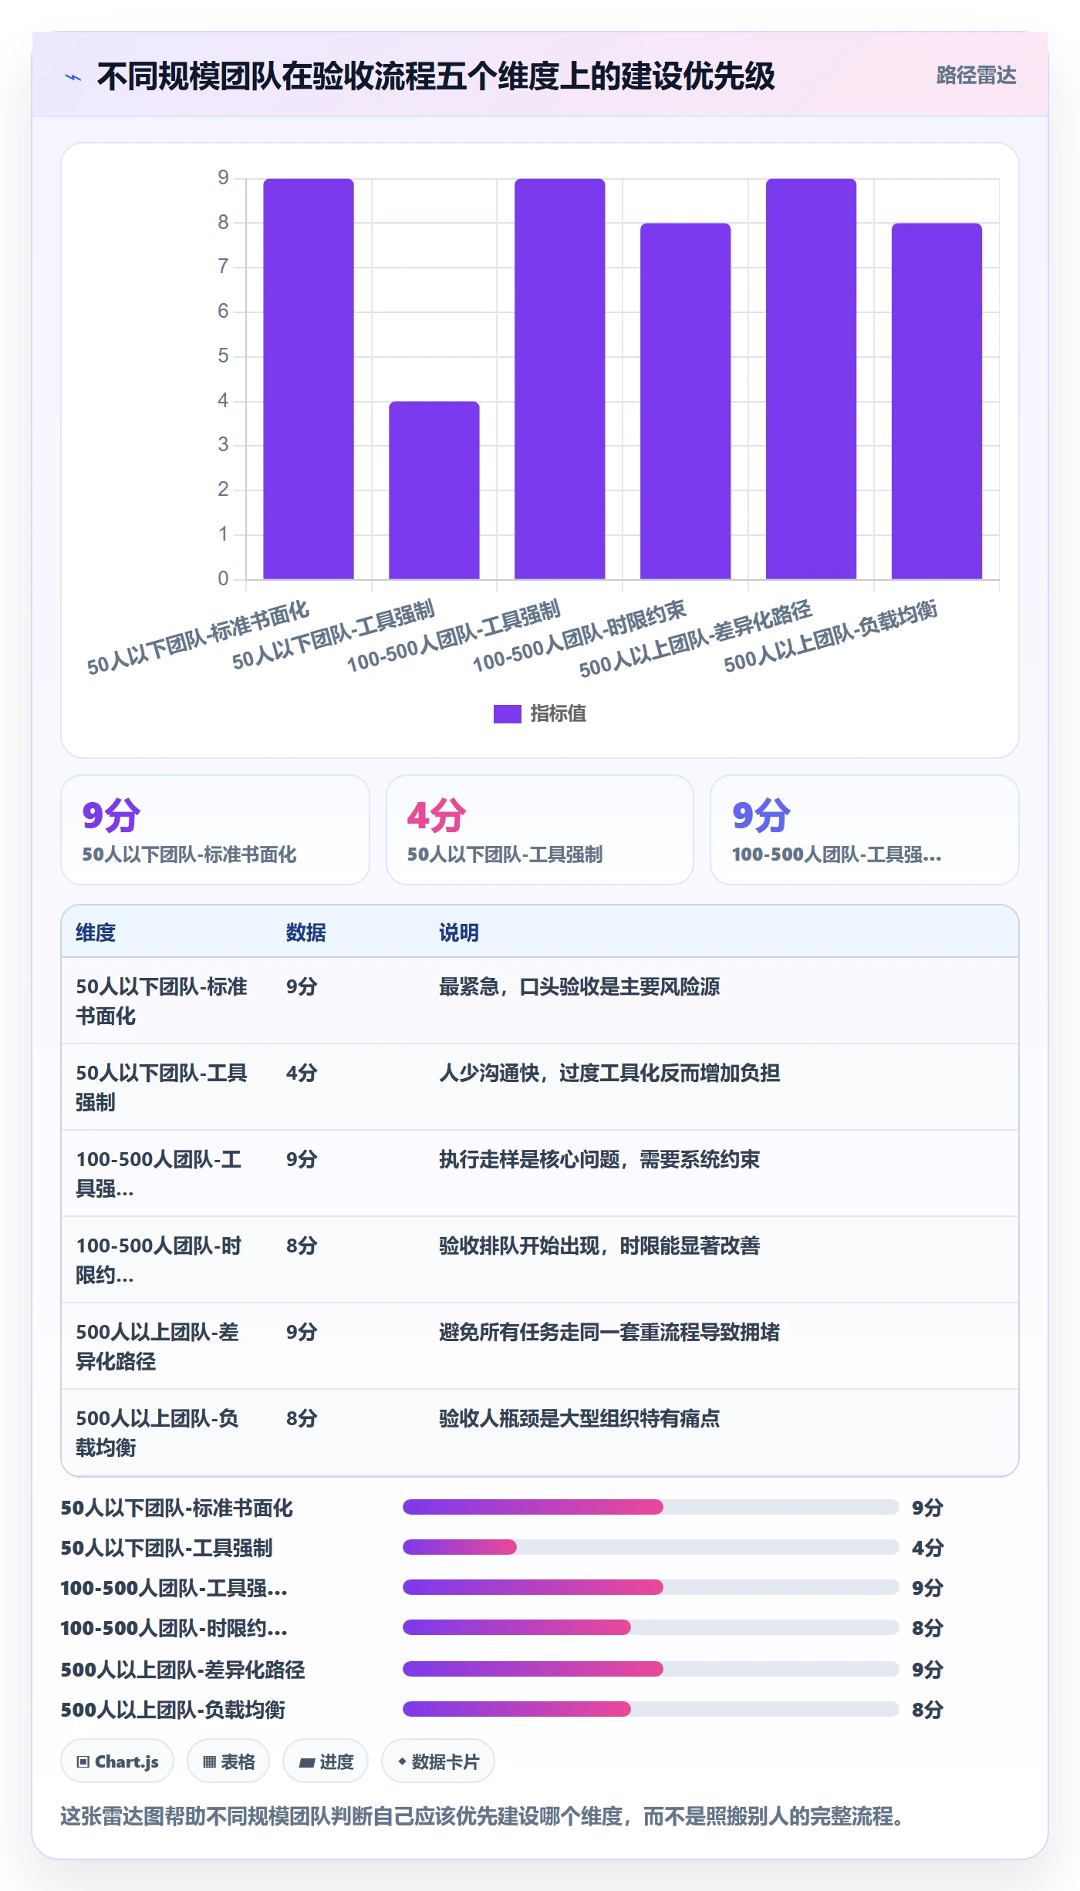Click the 进度 tag chip
Viewport: 1080px width, 1891px height.
[326, 1761]
